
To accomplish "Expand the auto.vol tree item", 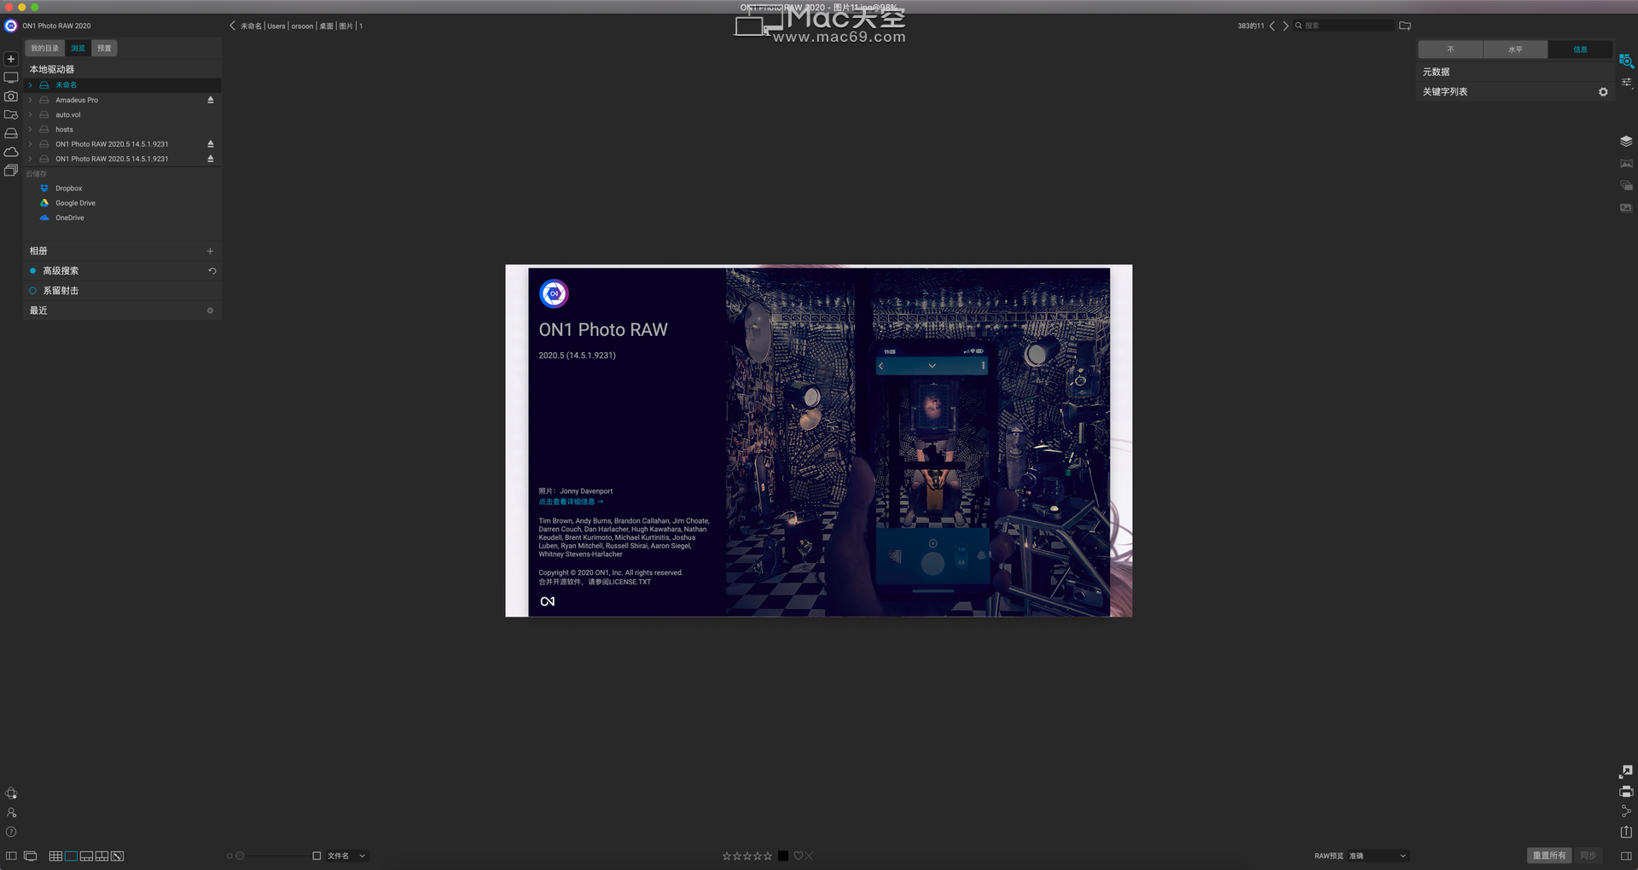I will click(30, 114).
